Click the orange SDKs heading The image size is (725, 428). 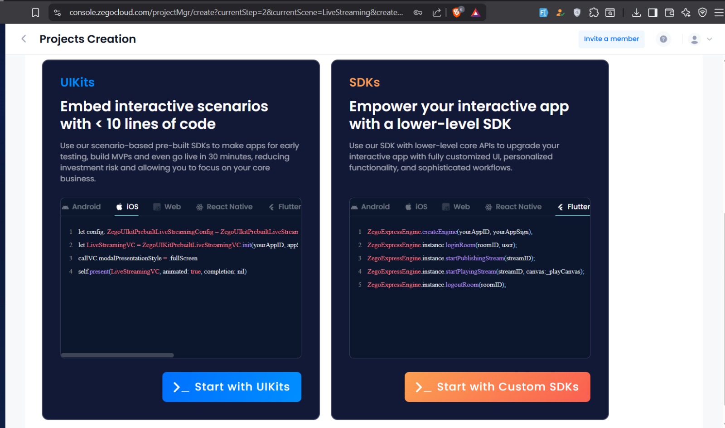[x=364, y=83]
